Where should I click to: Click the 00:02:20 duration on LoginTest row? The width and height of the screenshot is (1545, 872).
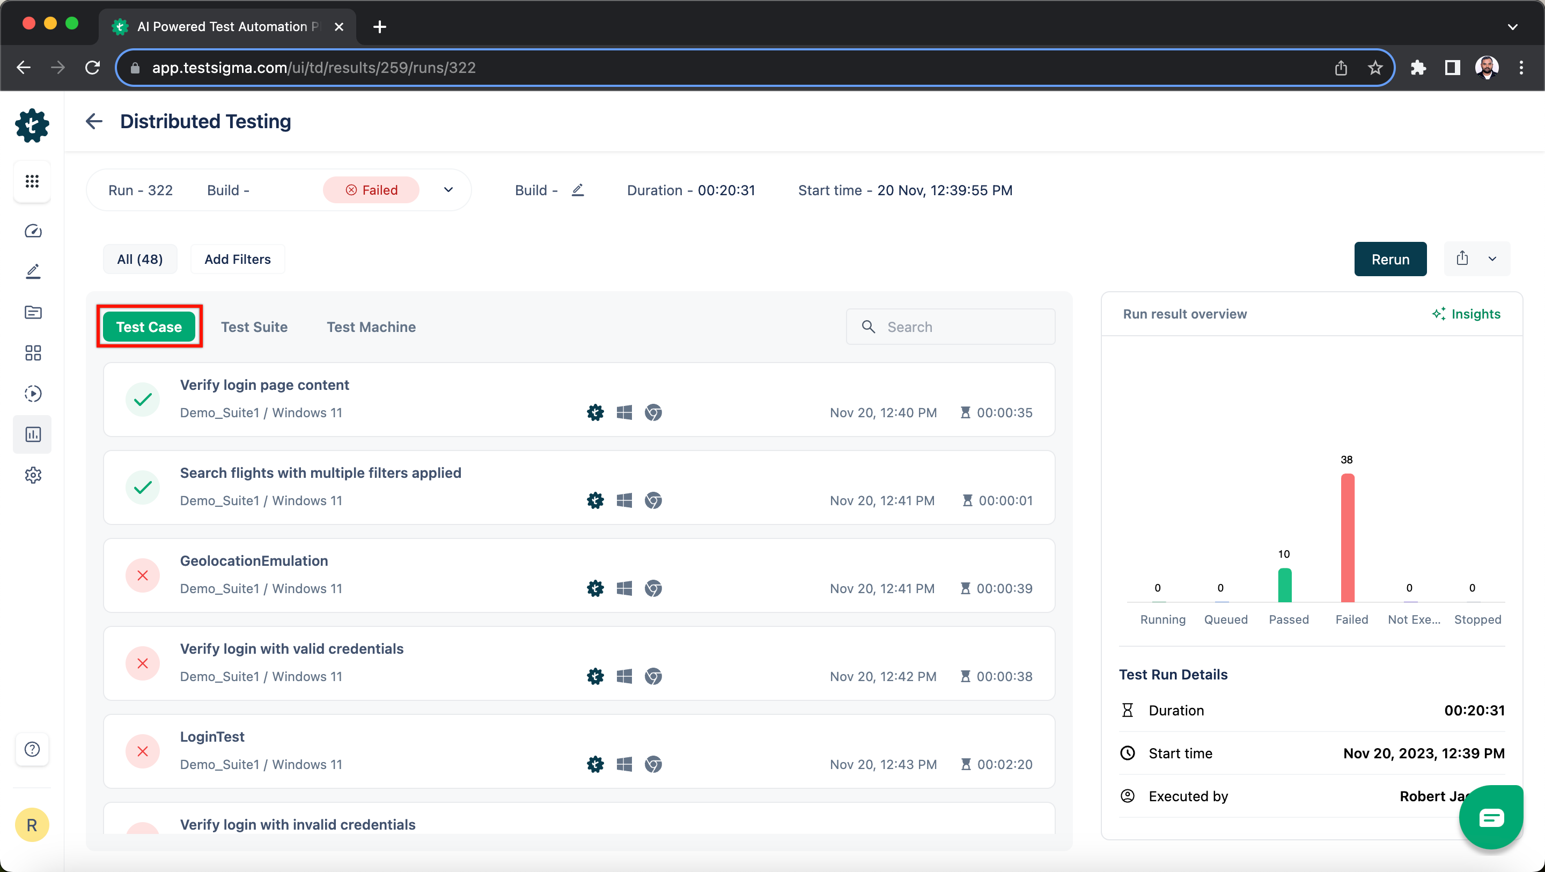1005,764
